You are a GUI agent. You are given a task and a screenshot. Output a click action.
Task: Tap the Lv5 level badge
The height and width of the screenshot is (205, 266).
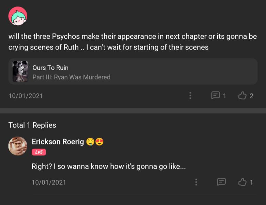click(x=39, y=152)
